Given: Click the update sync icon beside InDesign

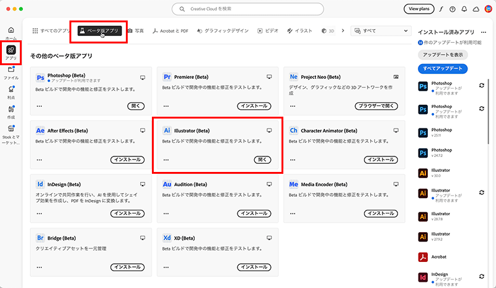Looking at the screenshot, I should pos(481,276).
